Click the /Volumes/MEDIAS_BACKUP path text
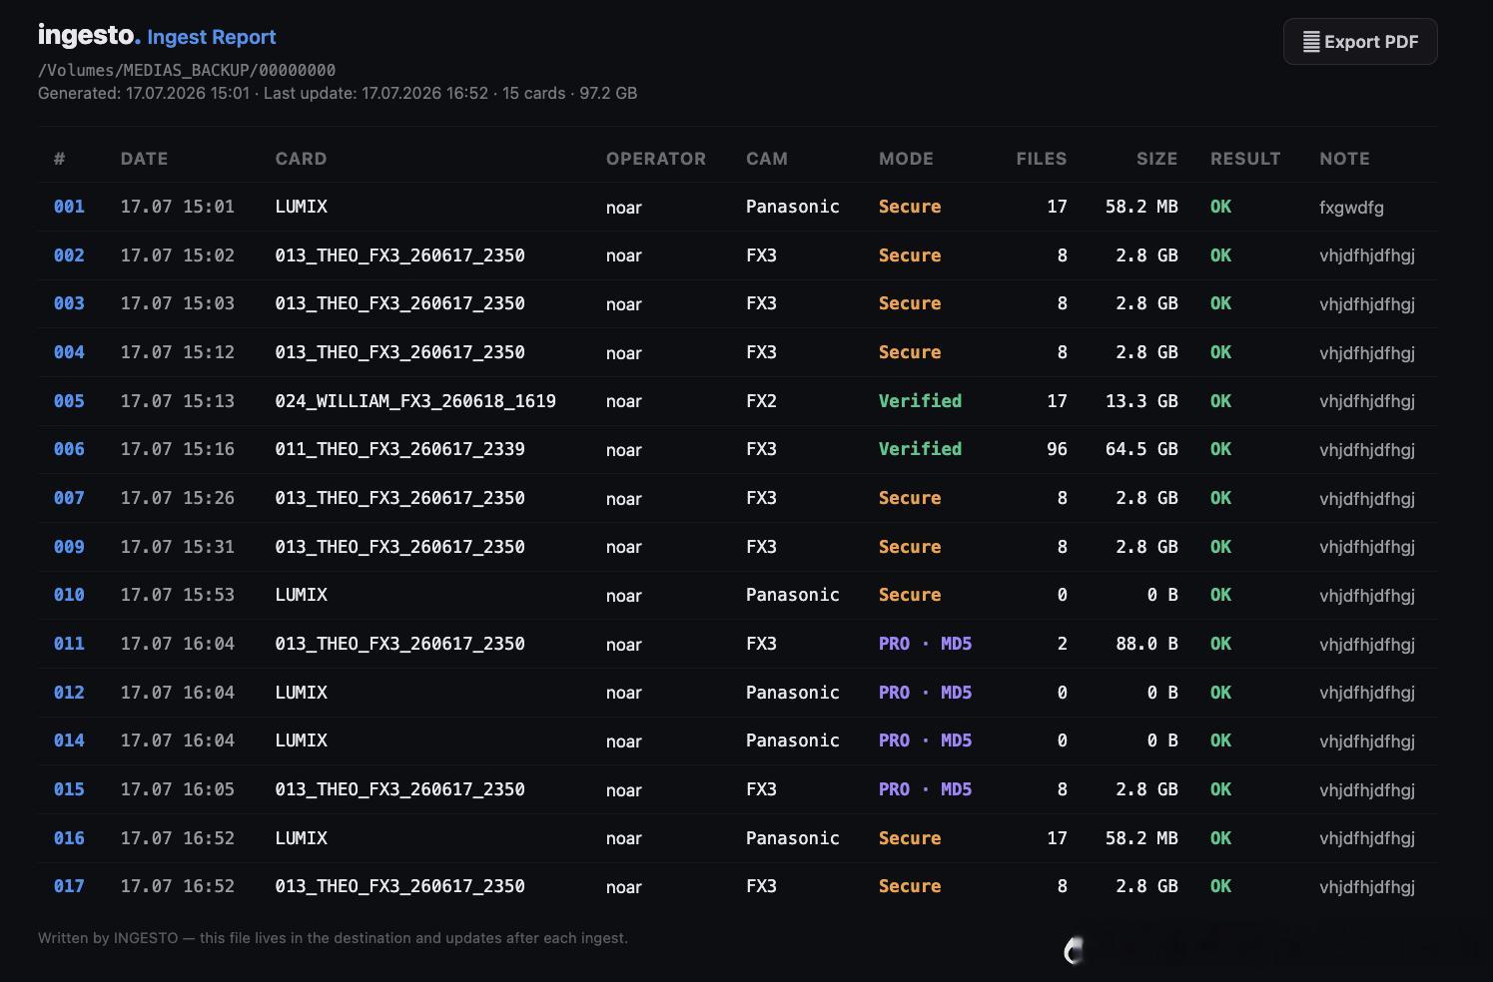Screen dimensions: 1493x982 pos(187,70)
